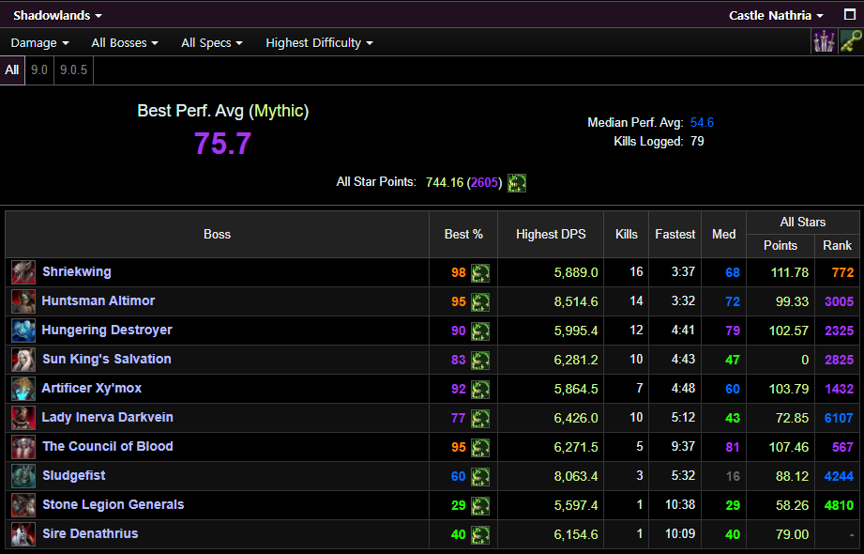Open Huntsman Altimor best rank report icon

tap(480, 301)
